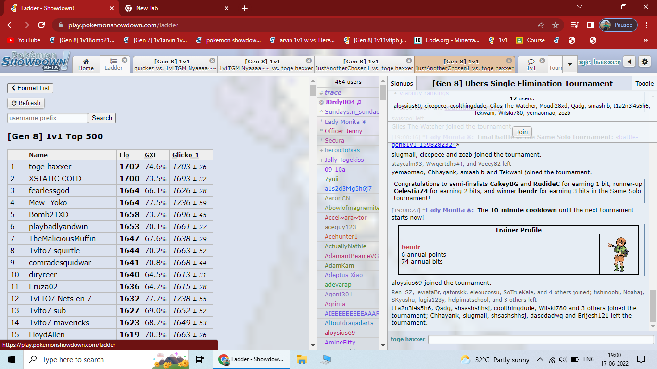Open Chrome side panel icon

pyautogui.click(x=590, y=25)
